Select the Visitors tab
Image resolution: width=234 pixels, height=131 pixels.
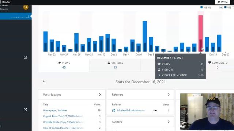tap(115, 65)
